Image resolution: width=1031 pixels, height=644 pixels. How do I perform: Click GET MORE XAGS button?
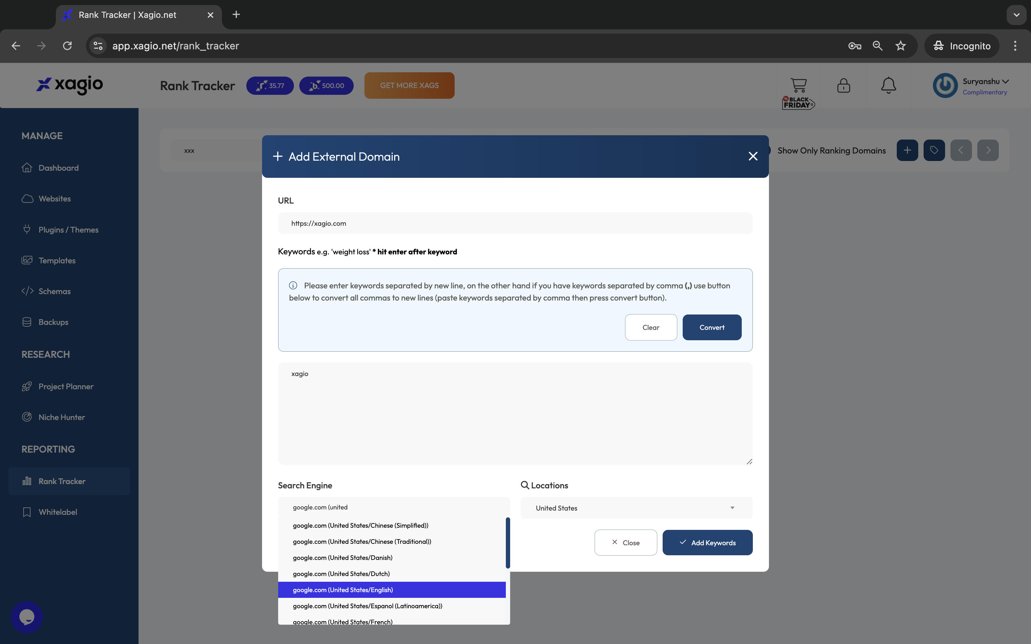pos(409,86)
